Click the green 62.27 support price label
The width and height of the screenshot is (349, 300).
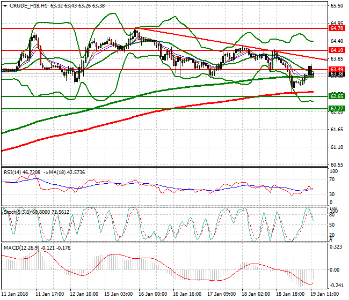tap(337, 109)
